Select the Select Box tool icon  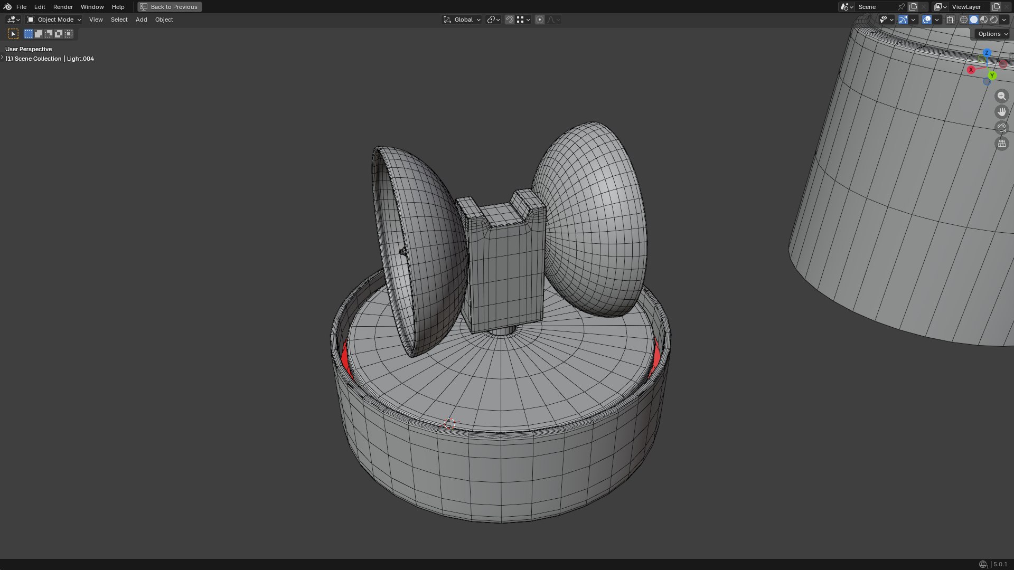[13, 34]
